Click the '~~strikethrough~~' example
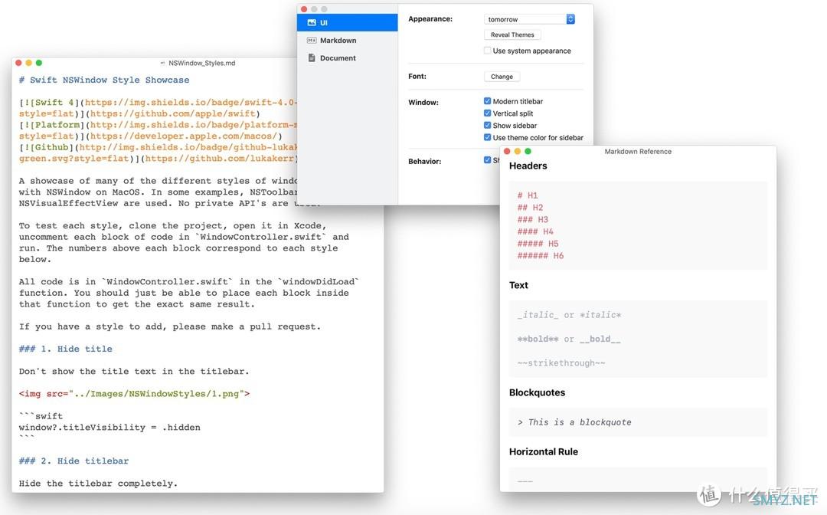The image size is (827, 515). click(561, 363)
